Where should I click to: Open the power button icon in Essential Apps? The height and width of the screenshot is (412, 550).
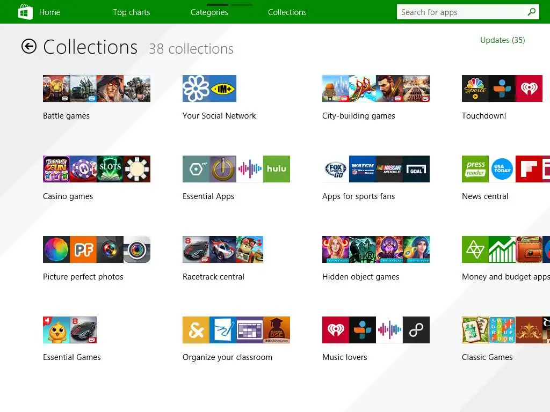[223, 169]
